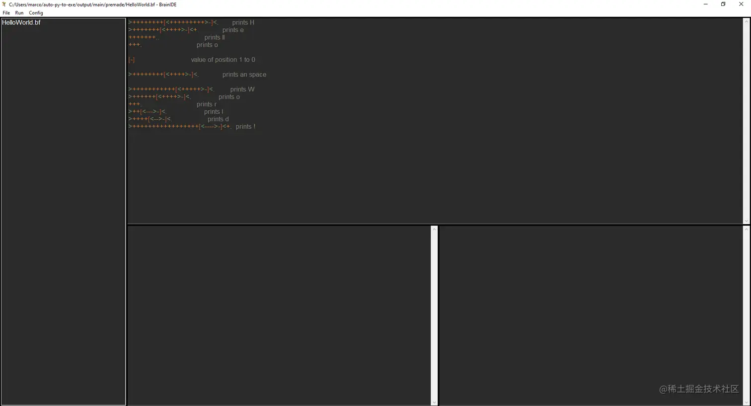Click inside the bottom-left output pane
The image size is (751, 406).
[x=279, y=316]
